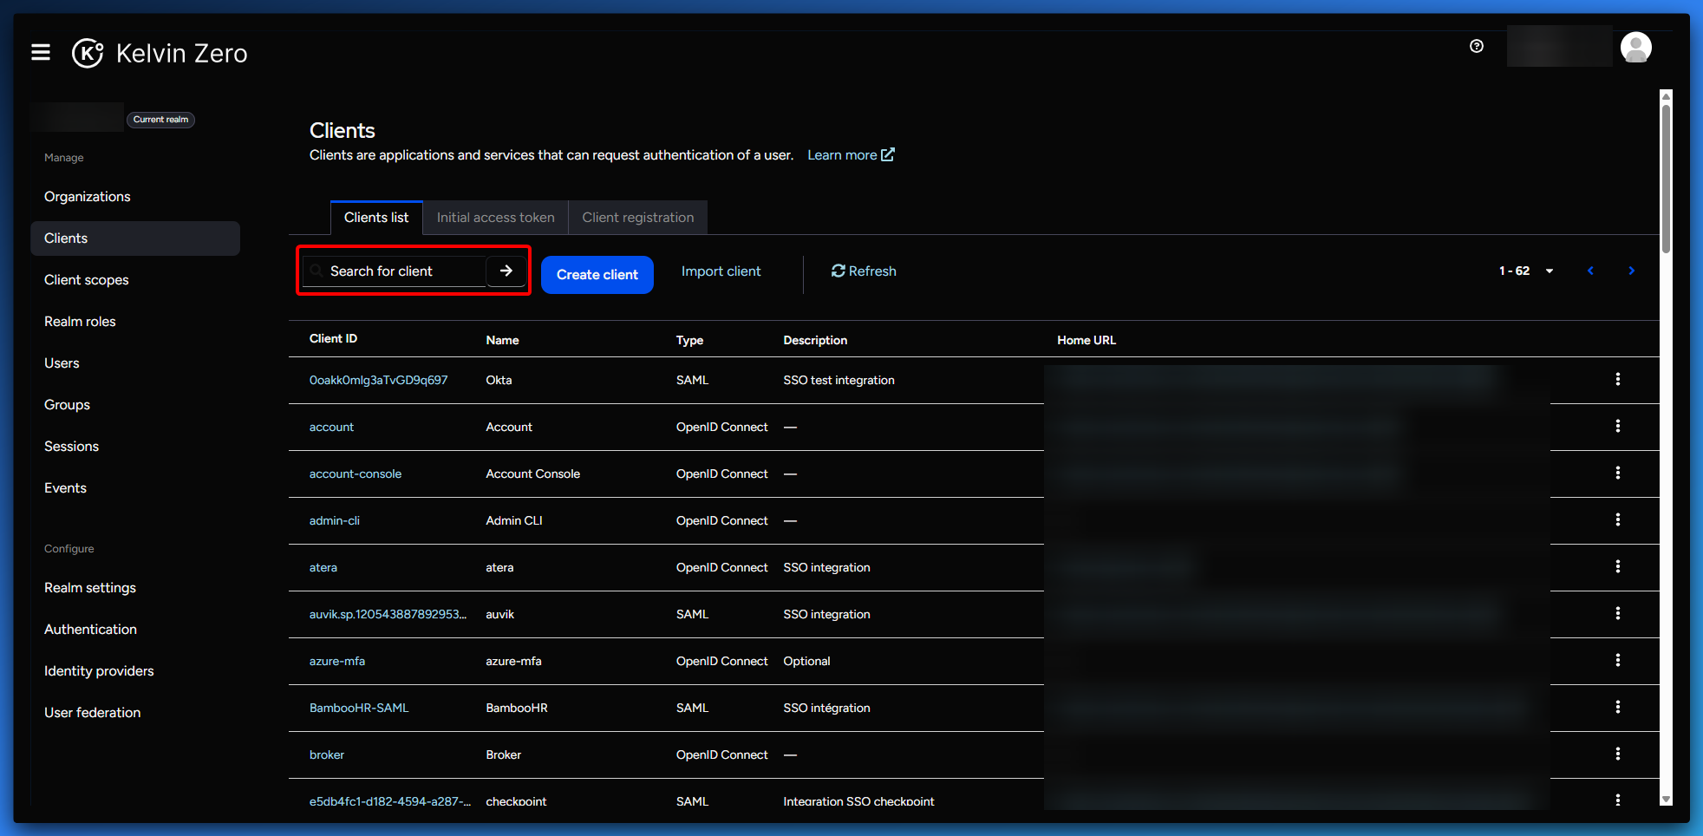
Task: Open the help question mark icon
Action: [1477, 46]
